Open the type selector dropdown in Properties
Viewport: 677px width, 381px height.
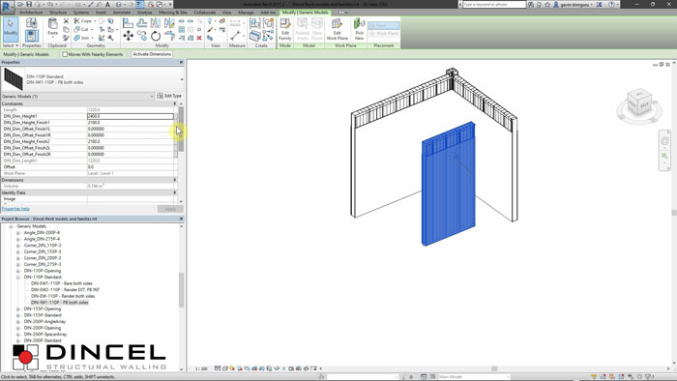[x=182, y=79]
